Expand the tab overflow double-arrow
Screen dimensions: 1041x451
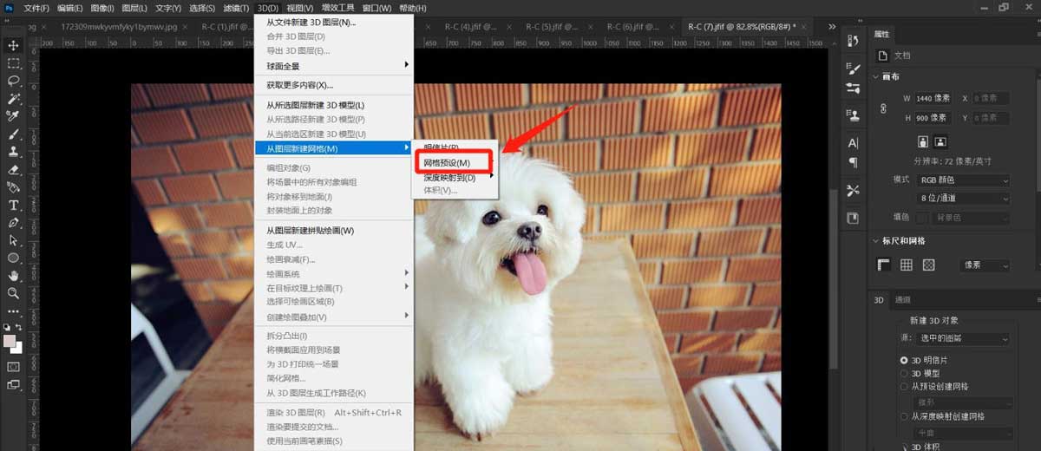(833, 26)
